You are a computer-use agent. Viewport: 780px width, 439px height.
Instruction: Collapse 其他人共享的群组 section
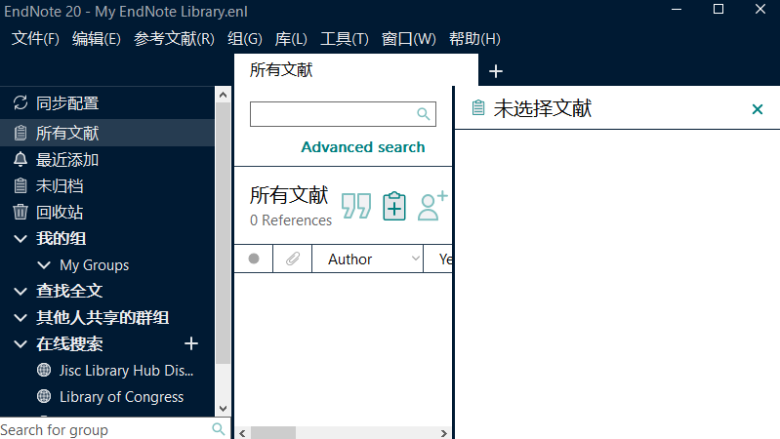click(21, 318)
